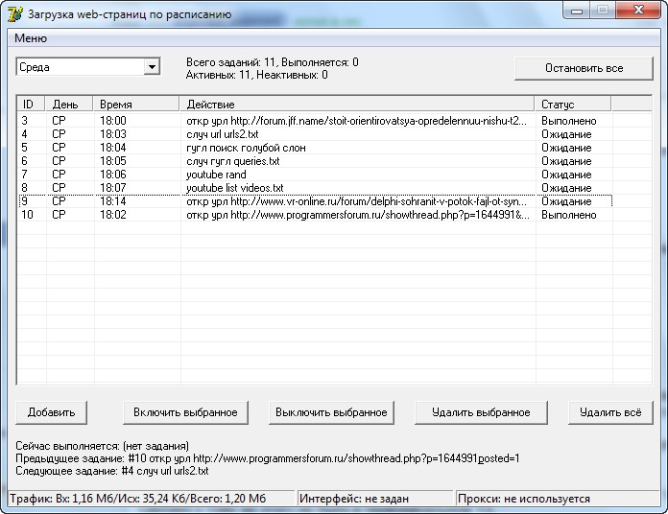Screen dimensions: 668x514
Task: Minimize the window
Action: click(577, 11)
